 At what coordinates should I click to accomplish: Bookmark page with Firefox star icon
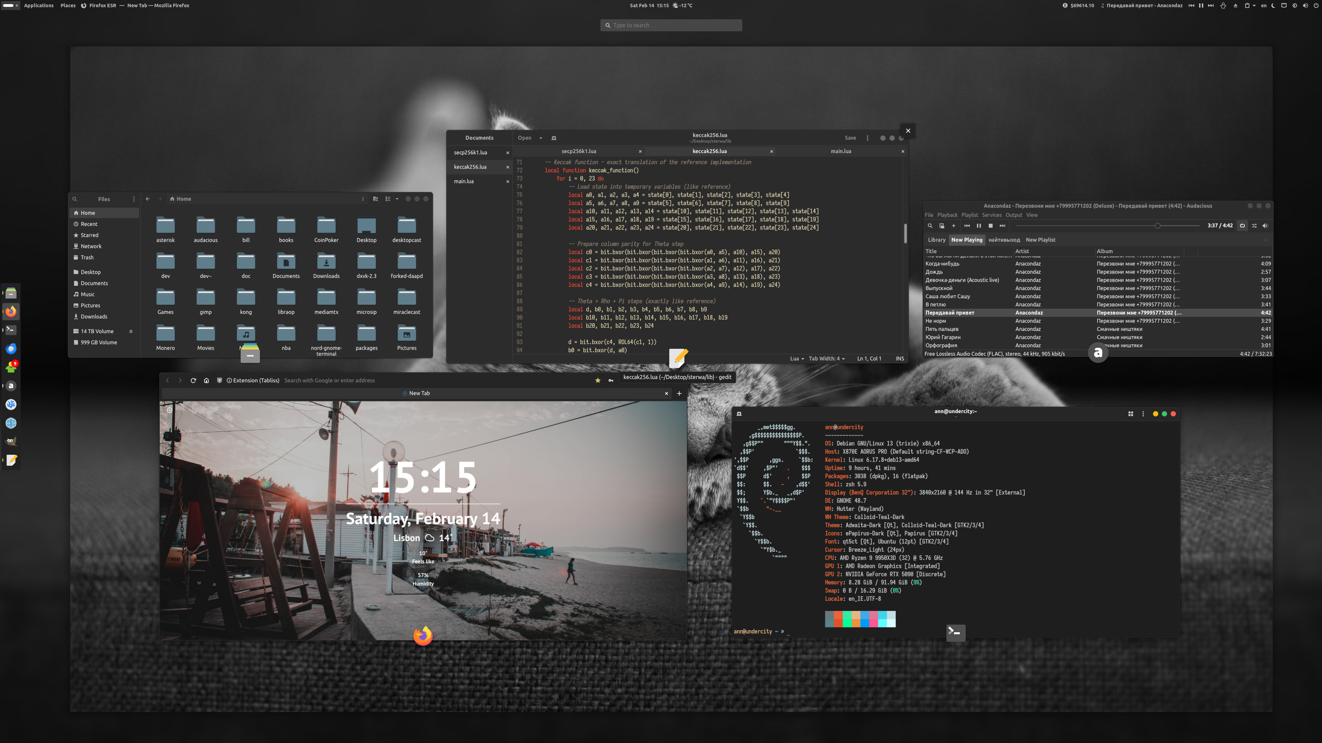(597, 380)
